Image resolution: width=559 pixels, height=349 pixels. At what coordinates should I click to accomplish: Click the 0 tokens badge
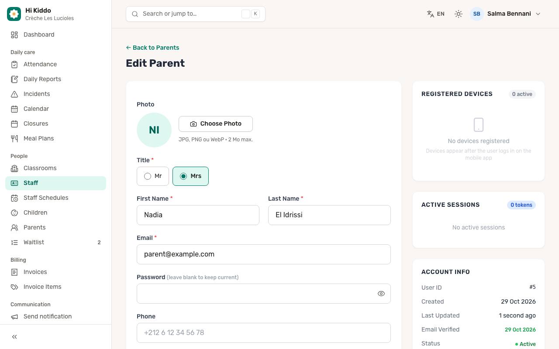(521, 205)
